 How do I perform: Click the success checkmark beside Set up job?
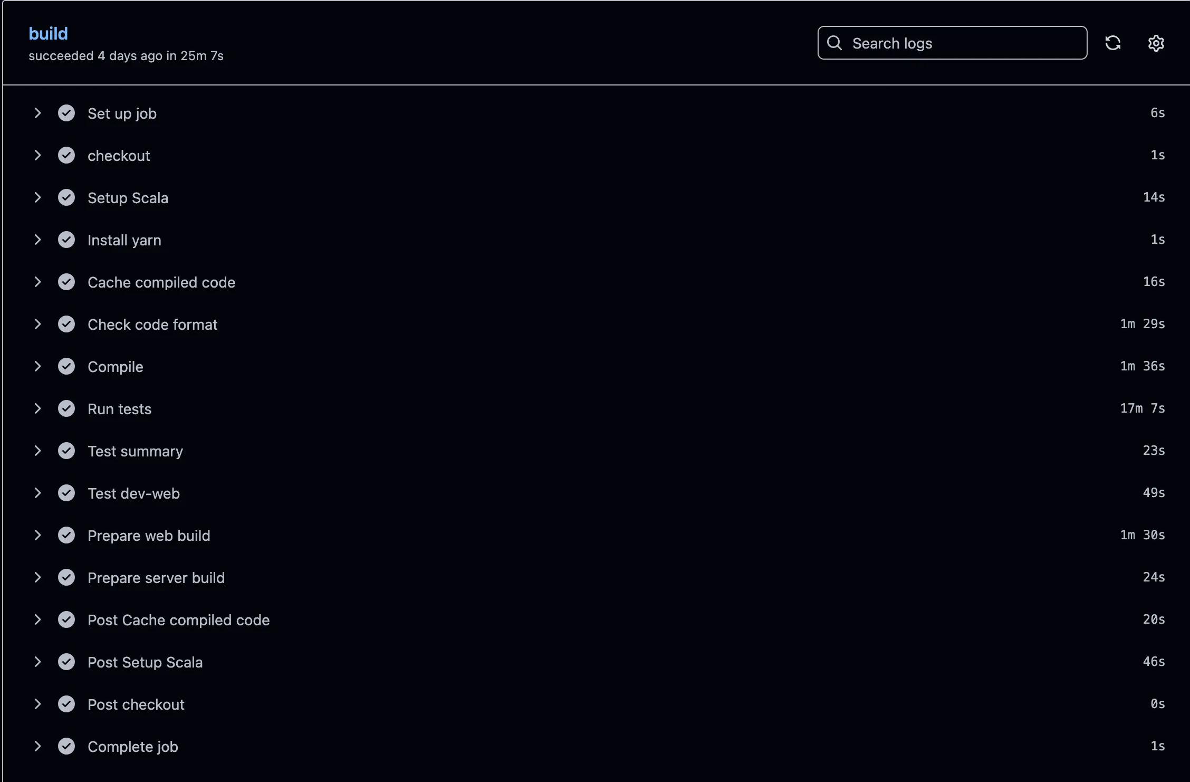(66, 113)
